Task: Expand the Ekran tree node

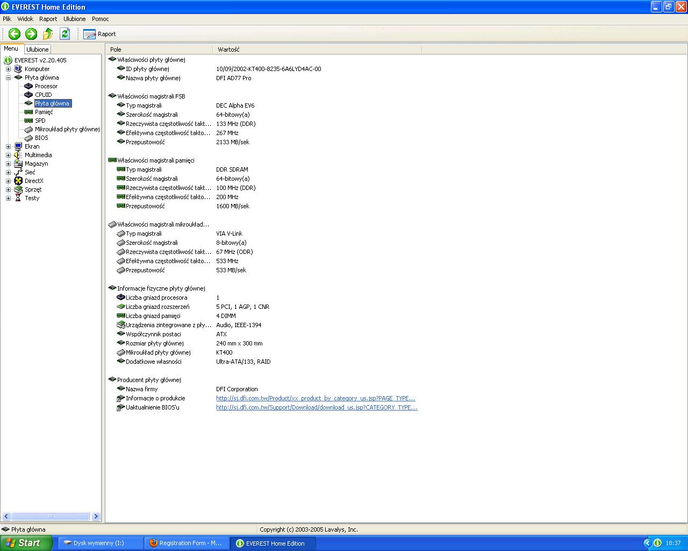Action: (x=8, y=146)
